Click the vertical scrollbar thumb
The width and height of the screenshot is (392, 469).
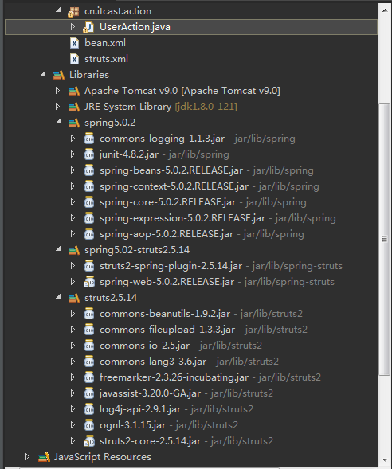click(385, 239)
